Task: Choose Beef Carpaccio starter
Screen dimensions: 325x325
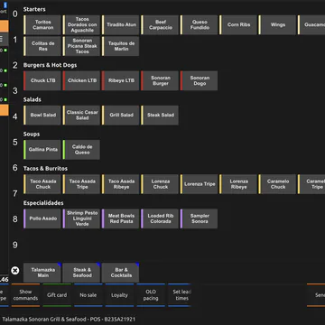Action: point(160,24)
